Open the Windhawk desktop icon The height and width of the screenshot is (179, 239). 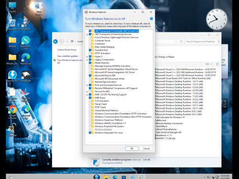point(26,76)
